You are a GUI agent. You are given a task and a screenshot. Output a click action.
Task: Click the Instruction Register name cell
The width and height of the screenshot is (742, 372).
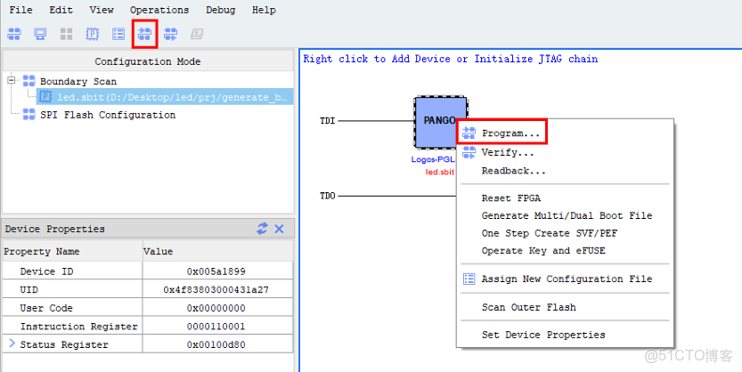point(72,326)
